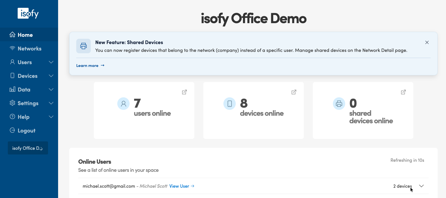The height and width of the screenshot is (198, 446).
Task: Click the 'isofy Office Demo' page title
Action: click(254, 19)
